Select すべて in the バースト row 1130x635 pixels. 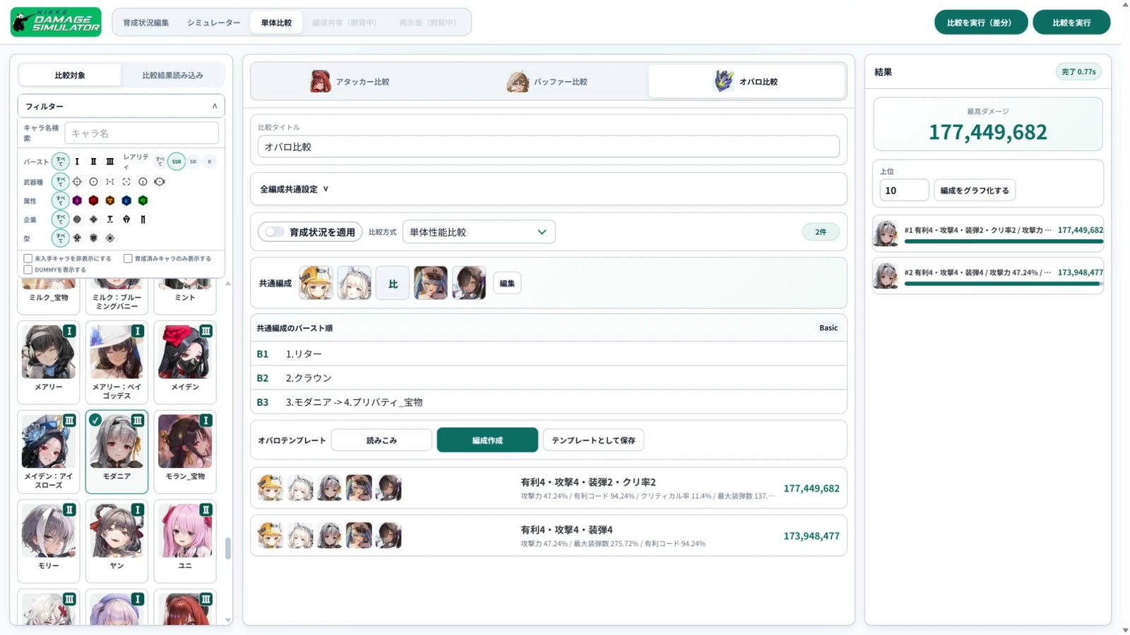tap(61, 162)
